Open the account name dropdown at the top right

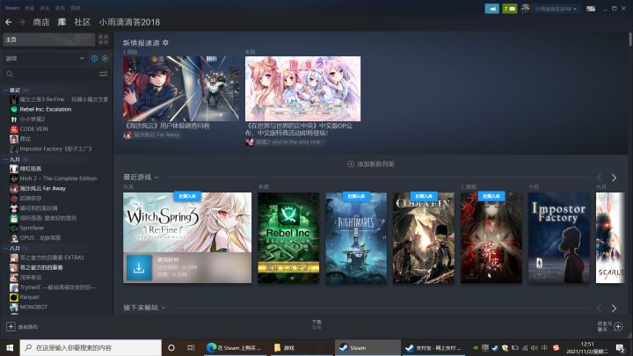click(556, 9)
